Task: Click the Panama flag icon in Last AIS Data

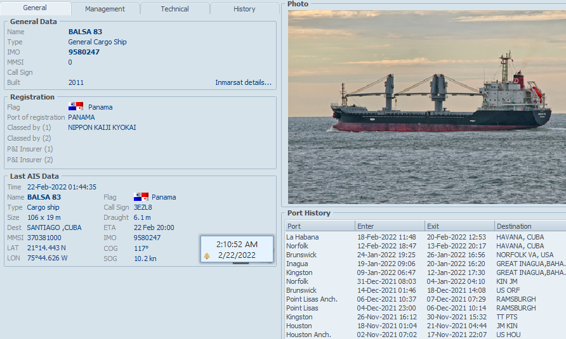Action: (x=141, y=196)
